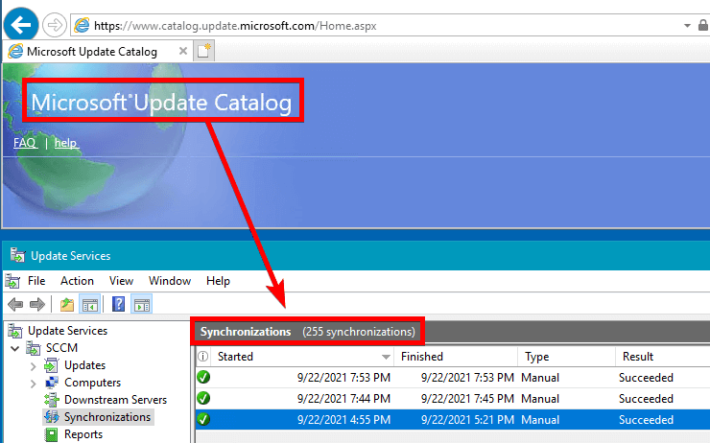Select the Reports tree node
Image resolution: width=710 pixels, height=443 pixels.
[x=83, y=434]
